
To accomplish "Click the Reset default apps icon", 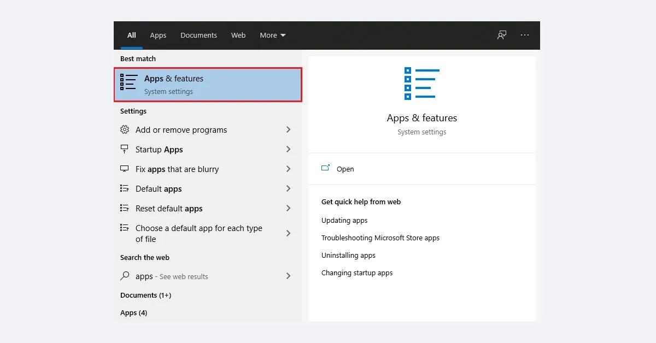I will point(125,208).
